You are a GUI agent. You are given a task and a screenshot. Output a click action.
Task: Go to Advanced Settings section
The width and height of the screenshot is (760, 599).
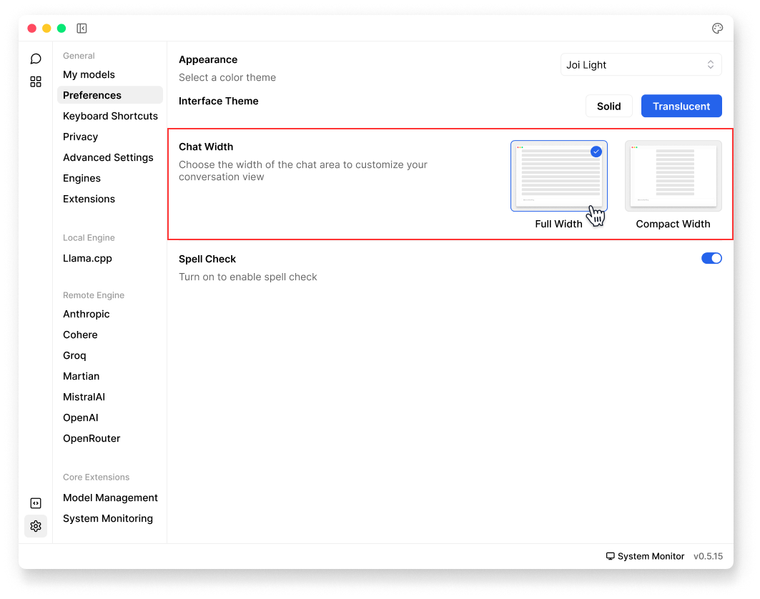pos(108,157)
